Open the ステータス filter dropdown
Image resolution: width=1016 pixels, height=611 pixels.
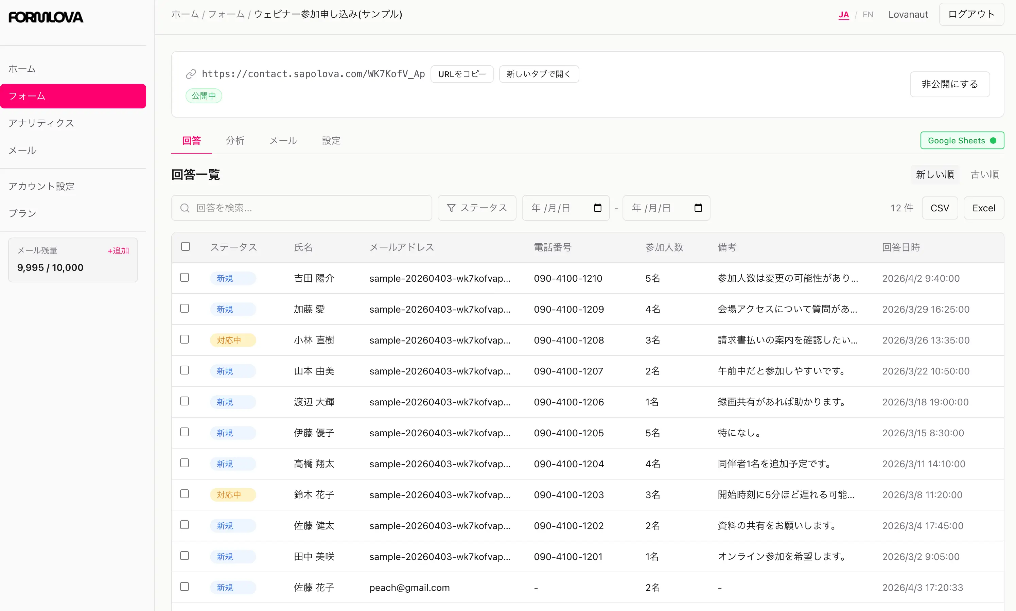pyautogui.click(x=477, y=208)
